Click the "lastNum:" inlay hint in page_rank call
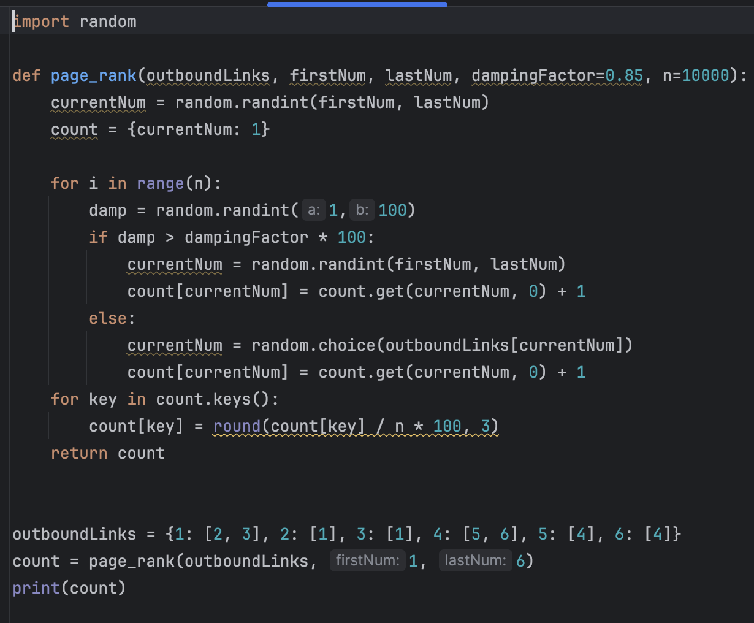The width and height of the screenshot is (754, 623). tap(476, 560)
